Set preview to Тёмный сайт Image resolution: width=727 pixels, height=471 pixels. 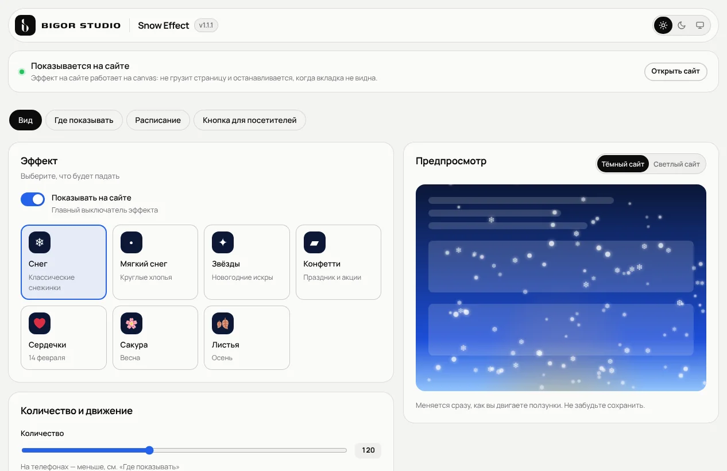pos(623,164)
